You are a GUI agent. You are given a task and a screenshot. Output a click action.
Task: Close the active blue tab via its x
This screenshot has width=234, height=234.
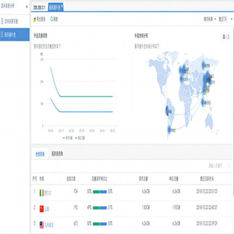click(x=61, y=6)
